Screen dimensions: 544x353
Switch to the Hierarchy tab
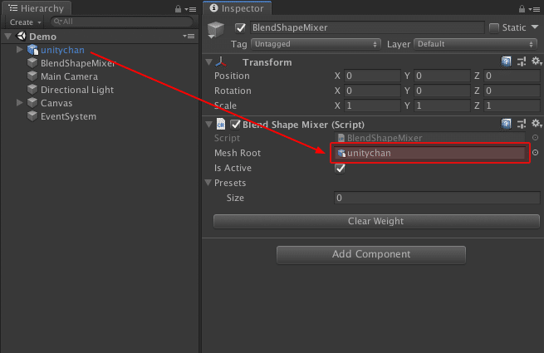(x=37, y=8)
